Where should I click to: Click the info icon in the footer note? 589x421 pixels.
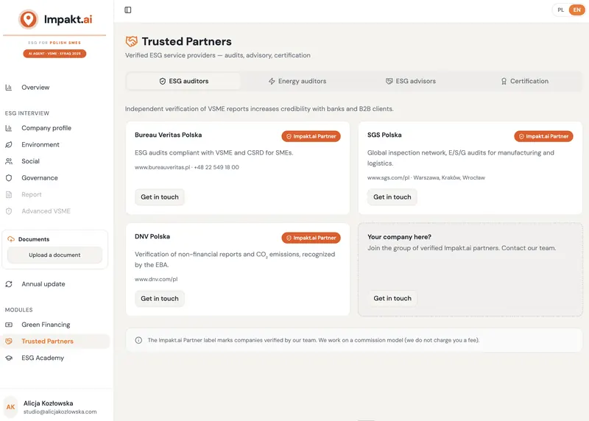coord(138,340)
